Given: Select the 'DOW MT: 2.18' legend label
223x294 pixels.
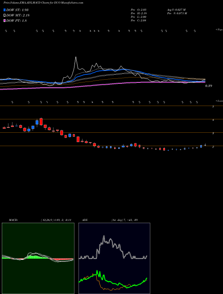Looking at the screenshot, I should 18,16.
